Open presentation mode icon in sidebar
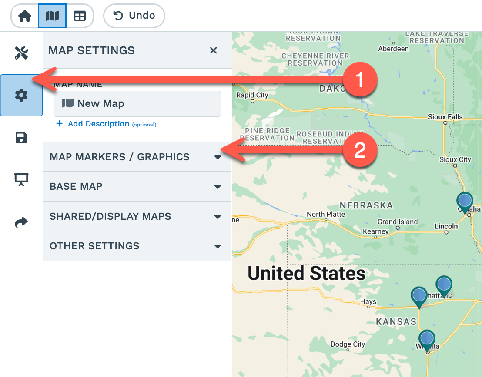This screenshot has height=377, width=482. [21, 180]
